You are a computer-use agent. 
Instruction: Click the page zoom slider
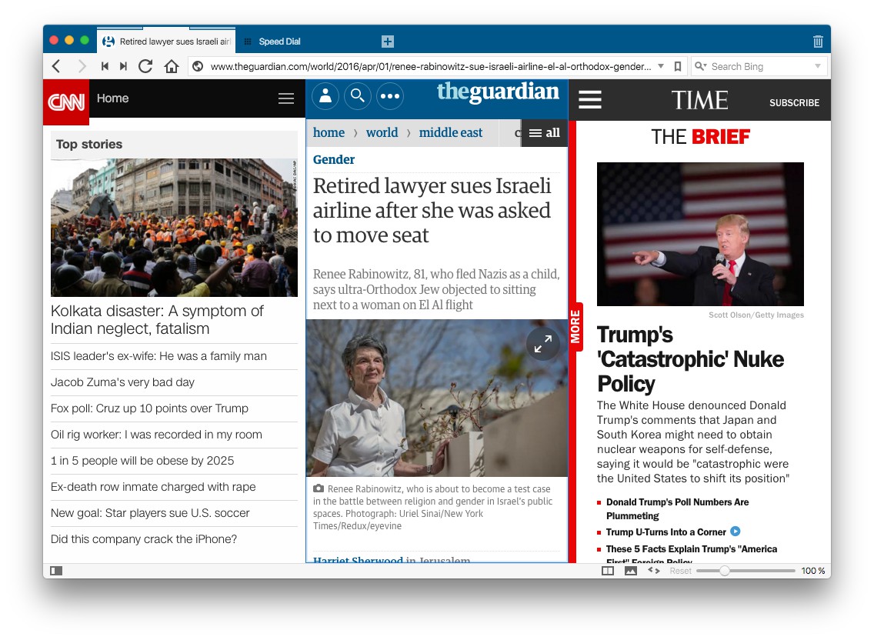click(x=724, y=571)
